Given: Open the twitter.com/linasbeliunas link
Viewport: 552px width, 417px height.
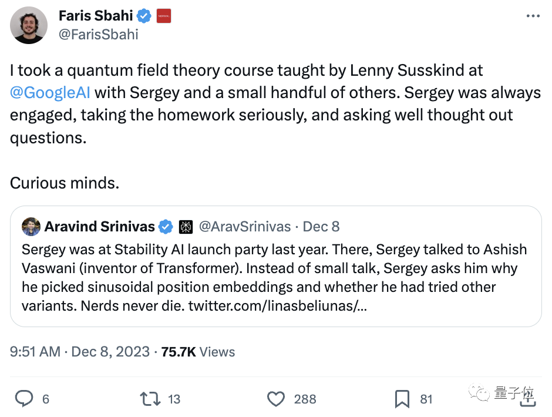Looking at the screenshot, I should (x=278, y=305).
